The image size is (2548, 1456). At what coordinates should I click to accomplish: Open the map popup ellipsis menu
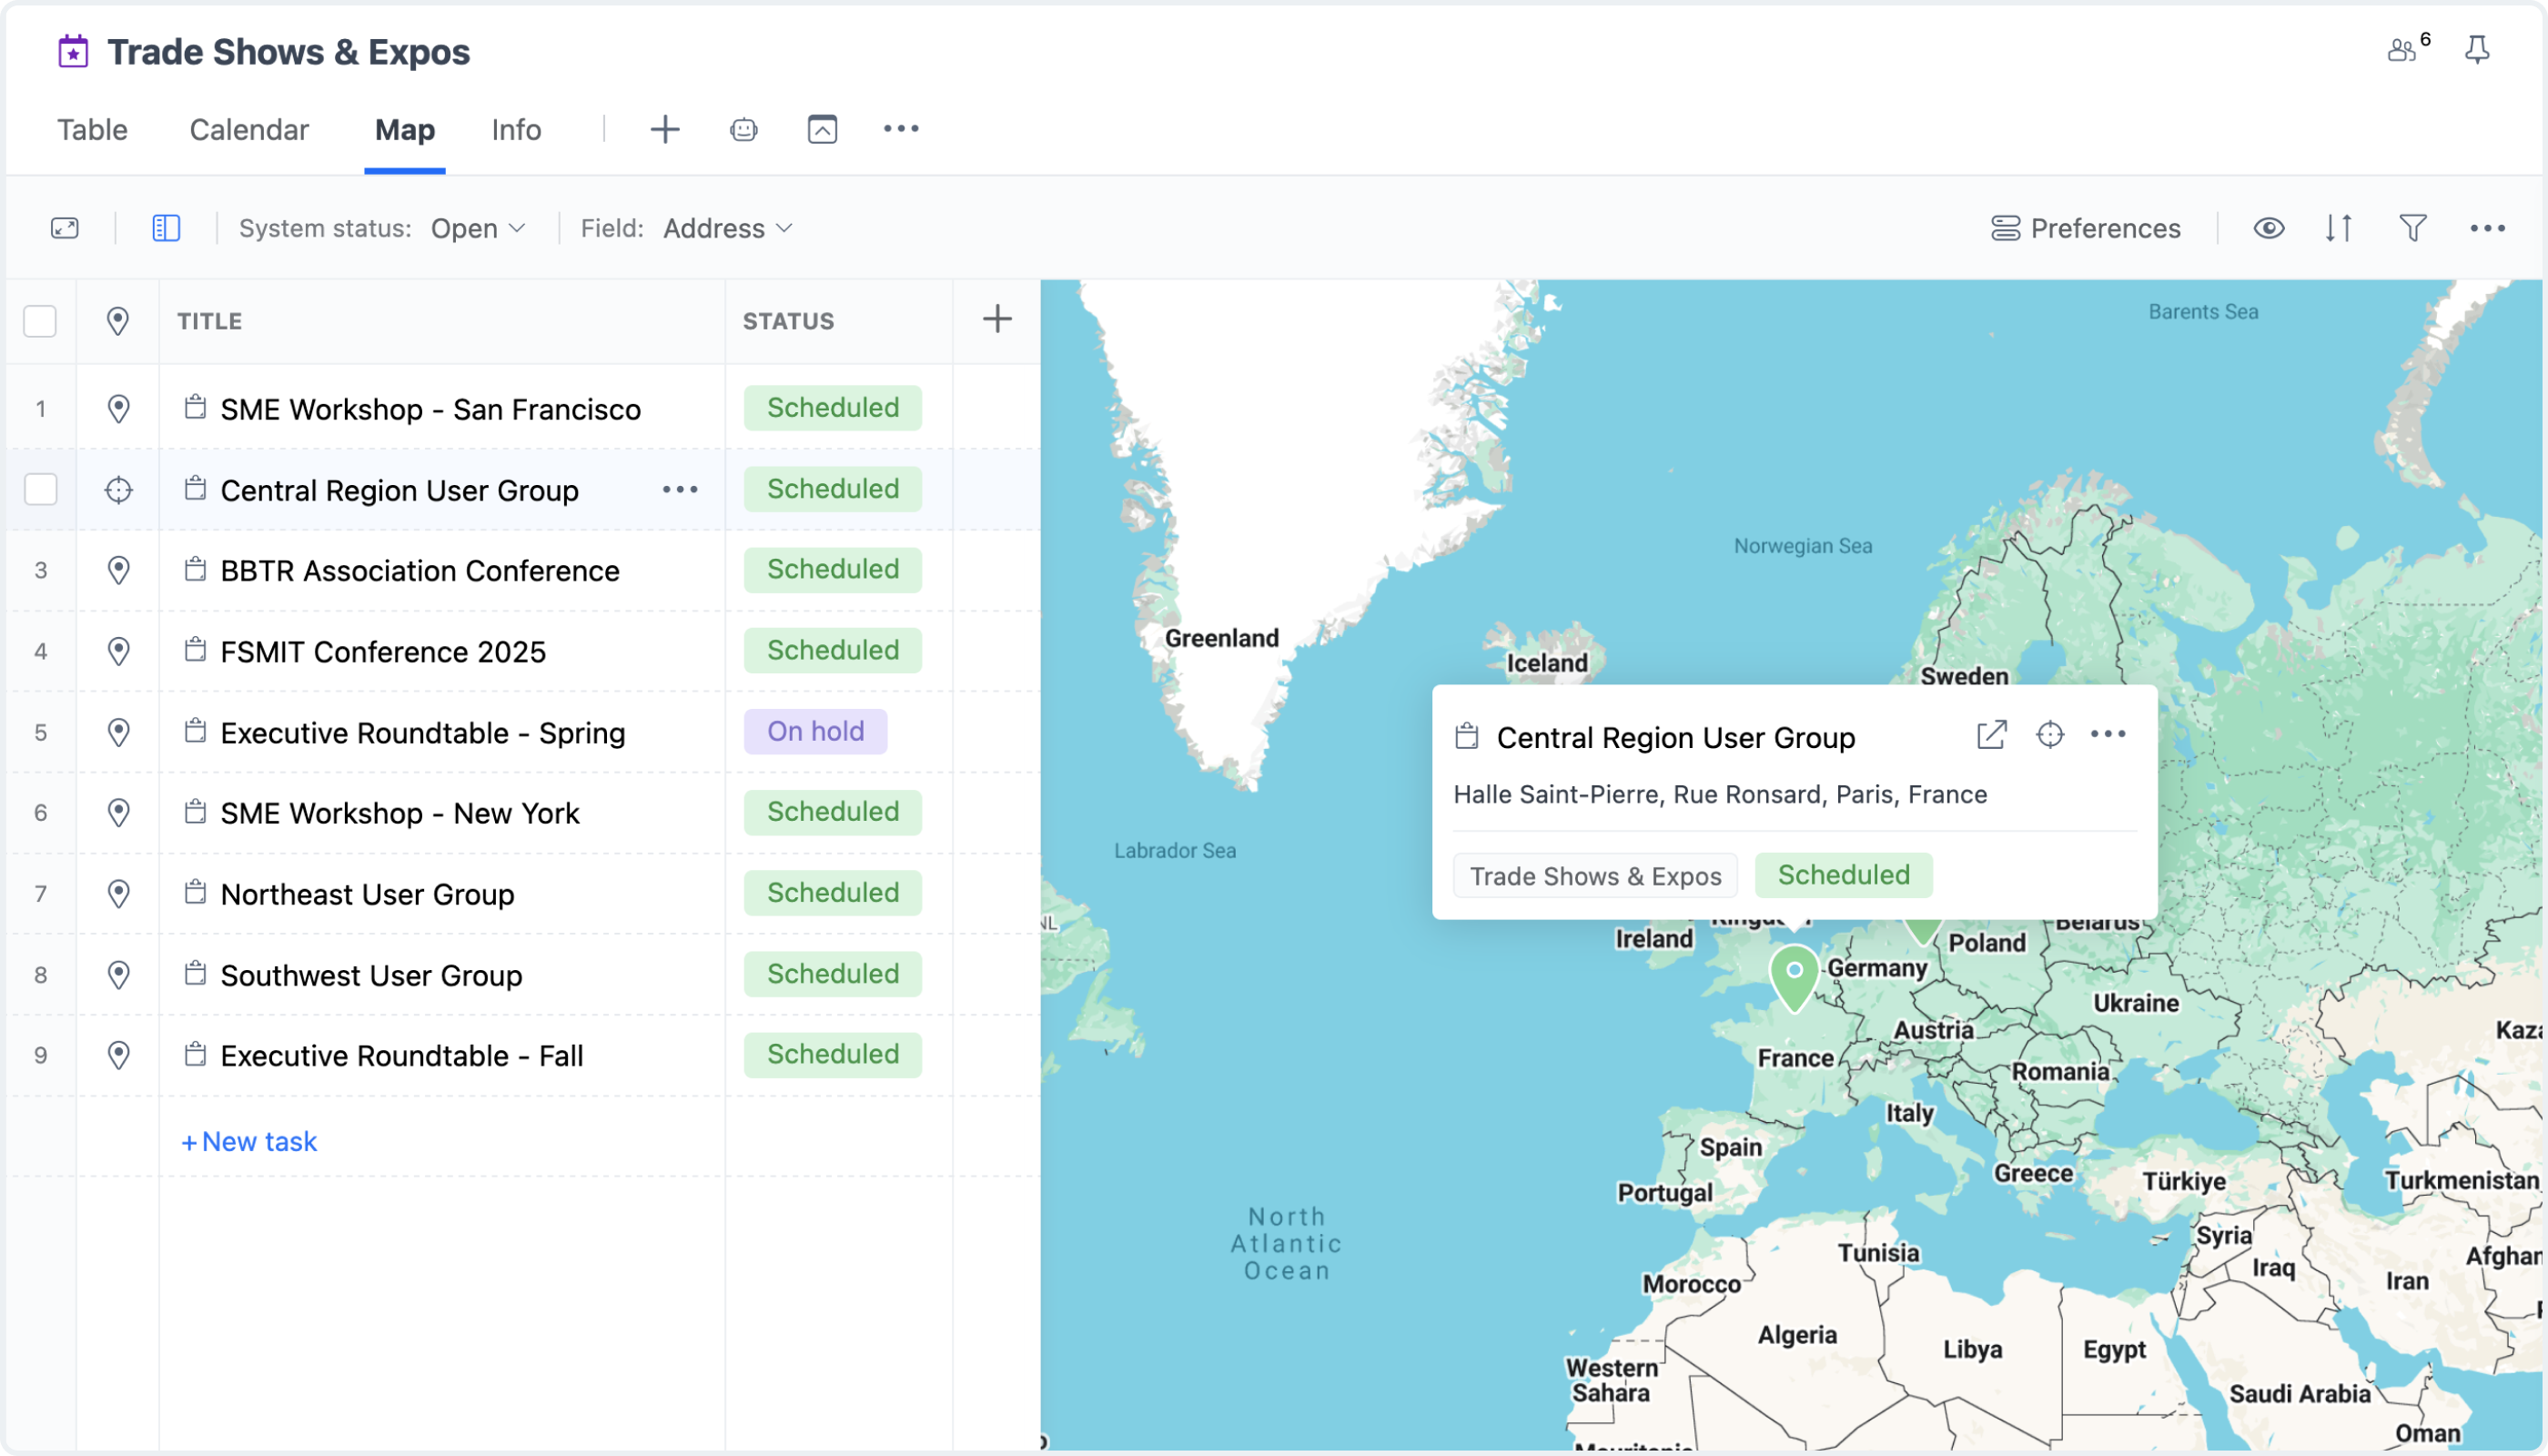coord(2107,734)
